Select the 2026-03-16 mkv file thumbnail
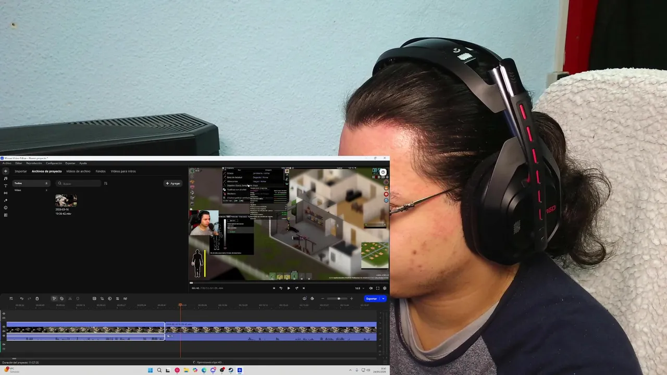Screen dimensions: 667x375 point(66,201)
